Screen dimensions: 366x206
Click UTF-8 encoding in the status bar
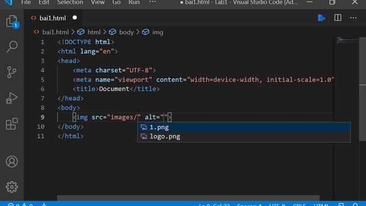coord(277,204)
